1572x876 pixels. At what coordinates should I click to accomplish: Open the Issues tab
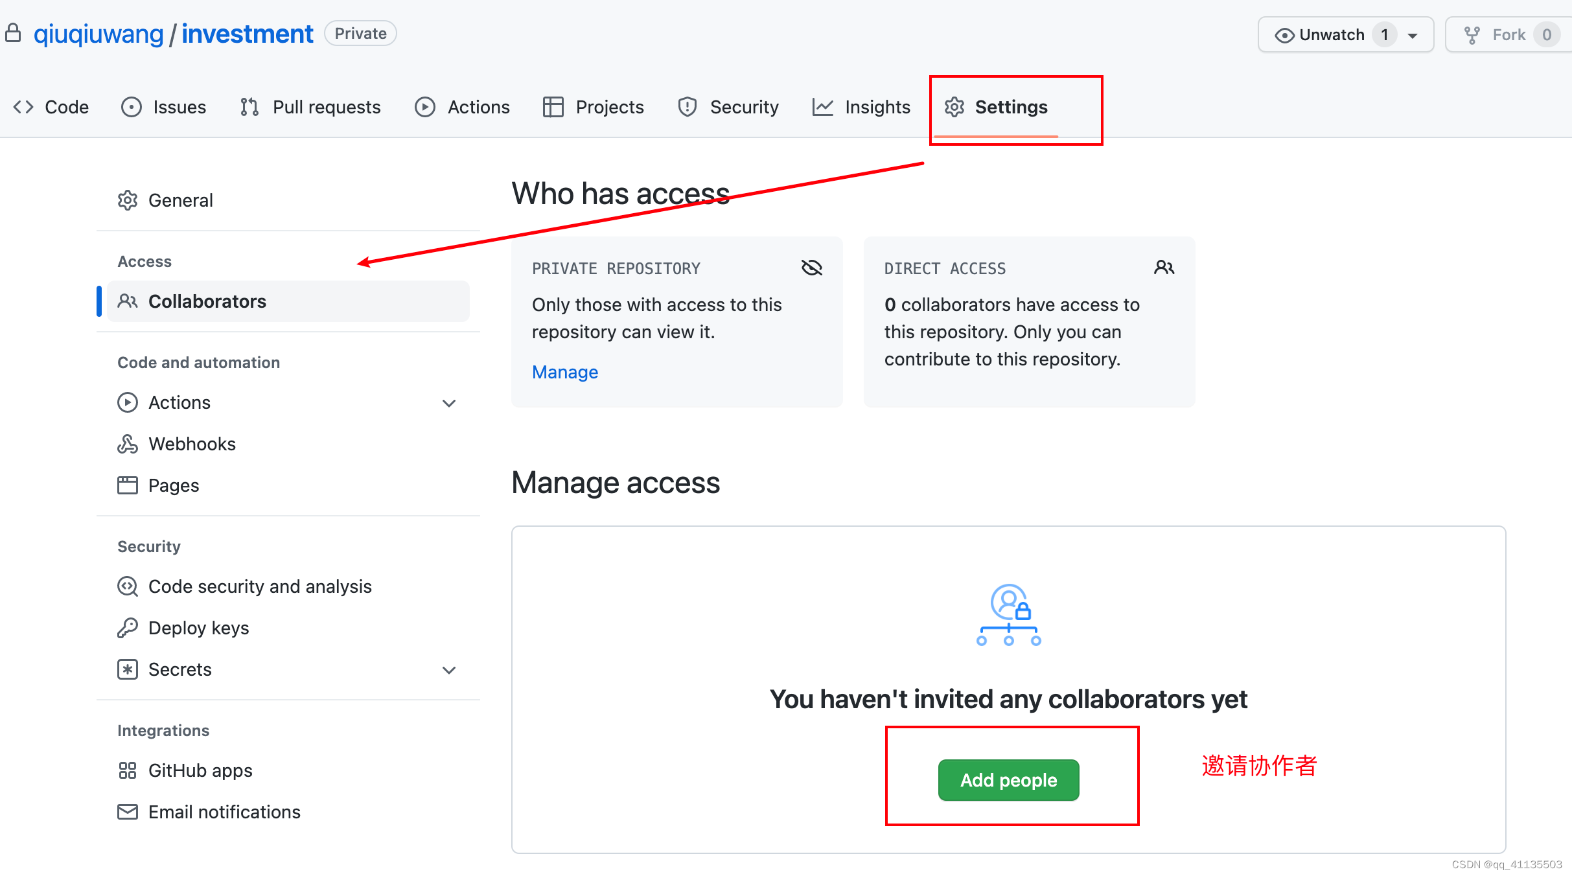tap(164, 107)
